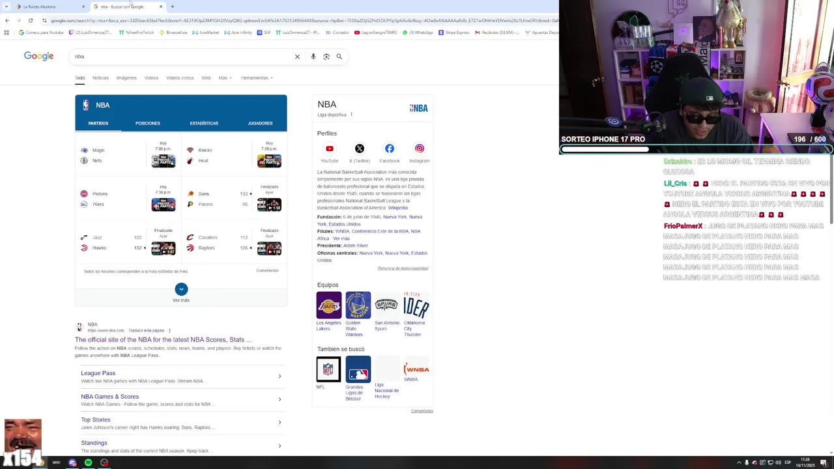Image resolution: width=834 pixels, height=469 pixels.
Task: Open the Magic vs Nets game
Action: click(128, 155)
